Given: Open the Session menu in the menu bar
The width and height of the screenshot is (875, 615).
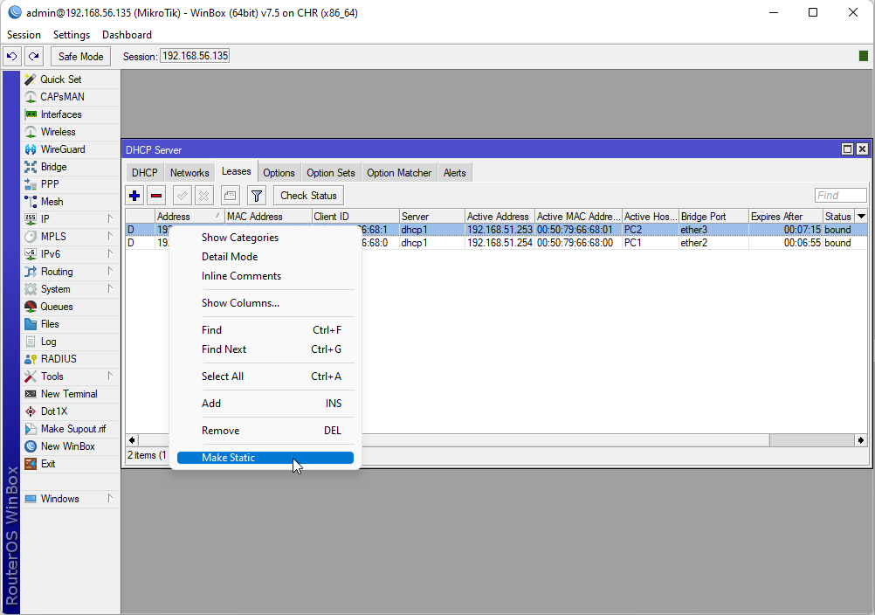Looking at the screenshot, I should pyautogui.click(x=23, y=34).
